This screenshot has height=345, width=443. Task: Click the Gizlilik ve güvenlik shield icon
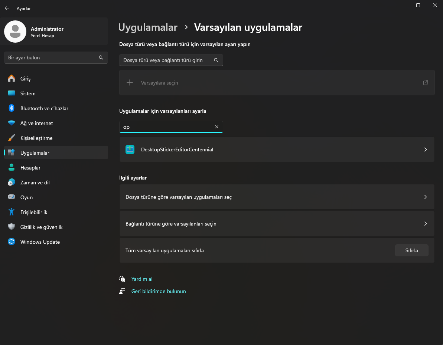[12, 227]
